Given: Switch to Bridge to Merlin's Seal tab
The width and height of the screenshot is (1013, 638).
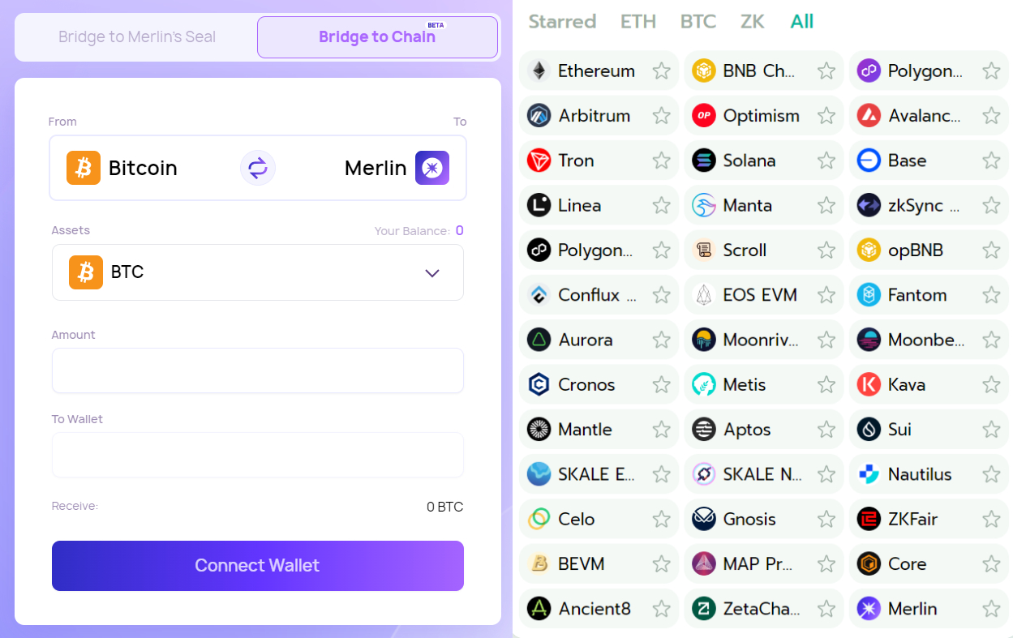Looking at the screenshot, I should coord(137,37).
